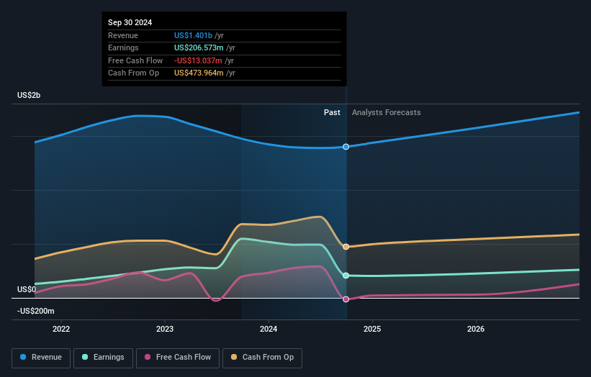Toggle the Cash From Op legend button
Screen dimensions: 591x377
pyautogui.click(x=262, y=358)
